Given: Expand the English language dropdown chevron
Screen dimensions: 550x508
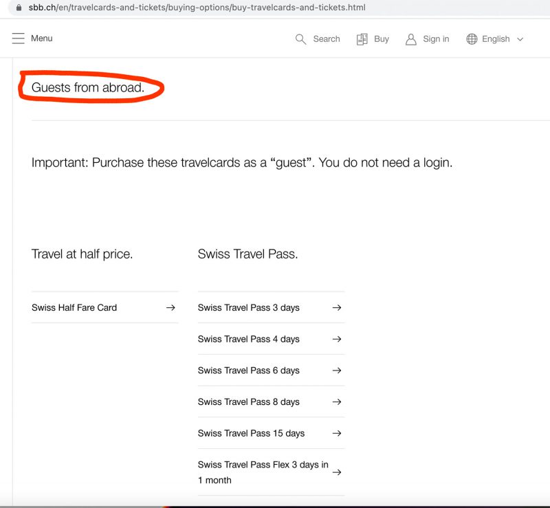Looking at the screenshot, I should click(x=520, y=39).
